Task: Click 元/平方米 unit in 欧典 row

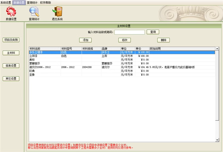Action: point(128,71)
